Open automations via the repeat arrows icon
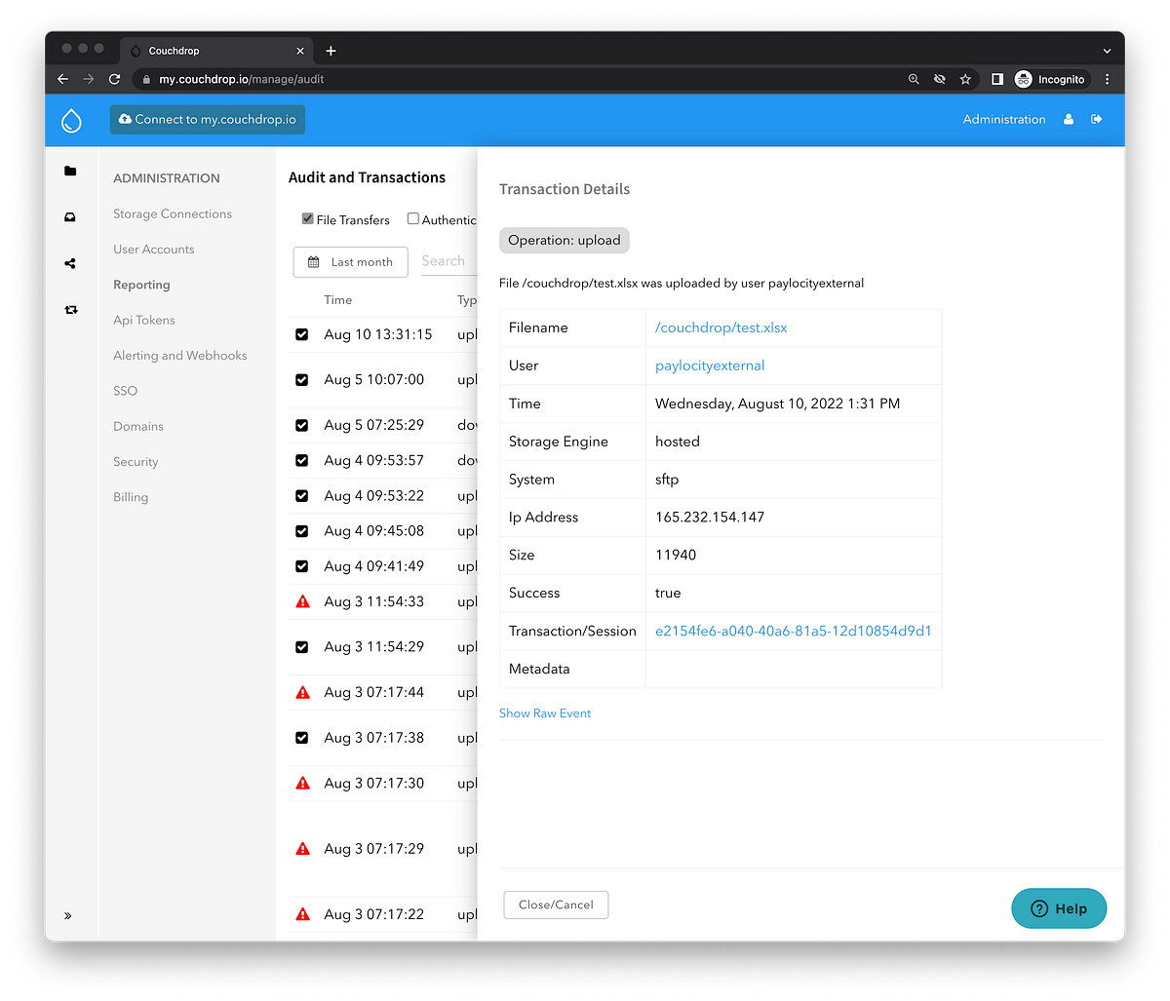The height and width of the screenshot is (1001, 1170). pyautogui.click(x=69, y=309)
